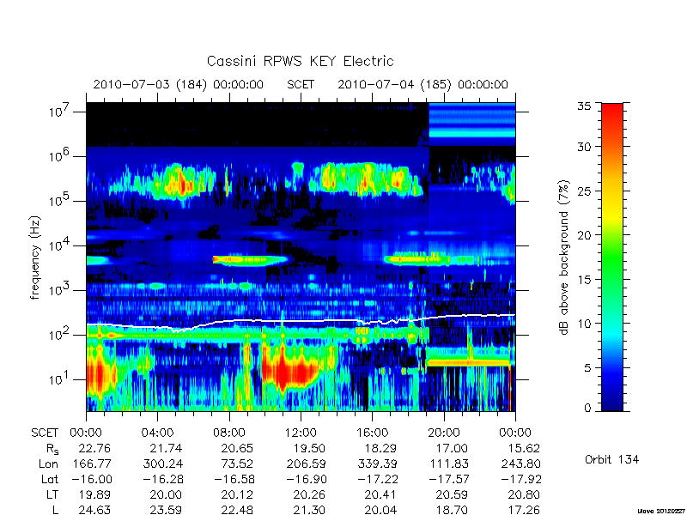
Task: Click the SCET time tick '04:00'
Action: point(157,433)
